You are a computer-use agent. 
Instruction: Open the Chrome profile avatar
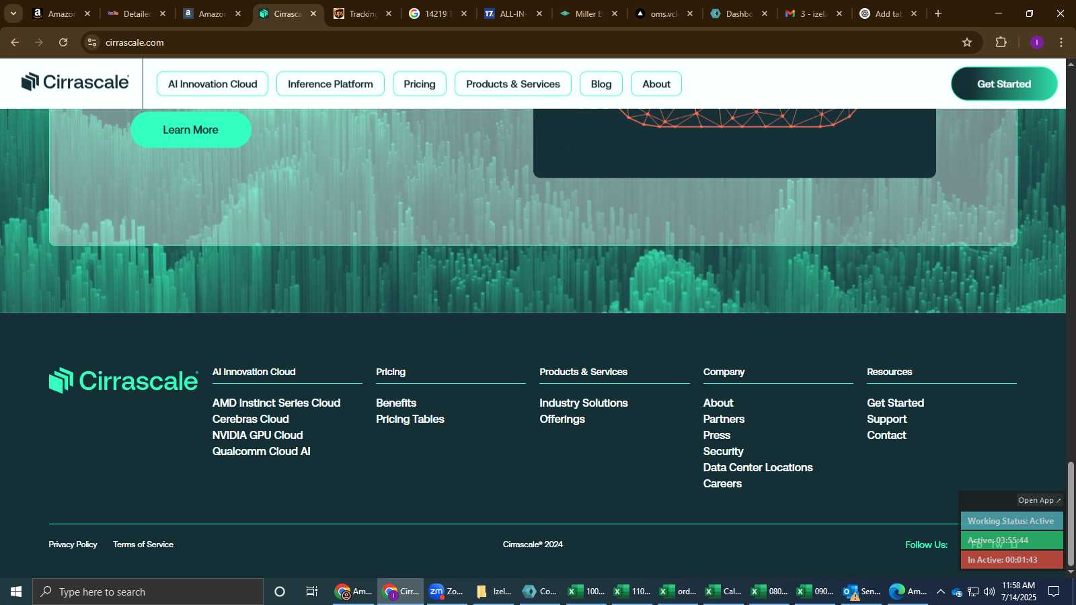(1037, 42)
